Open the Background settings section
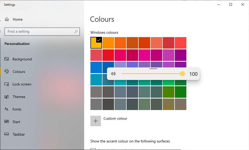249x150 pixels. [22, 59]
